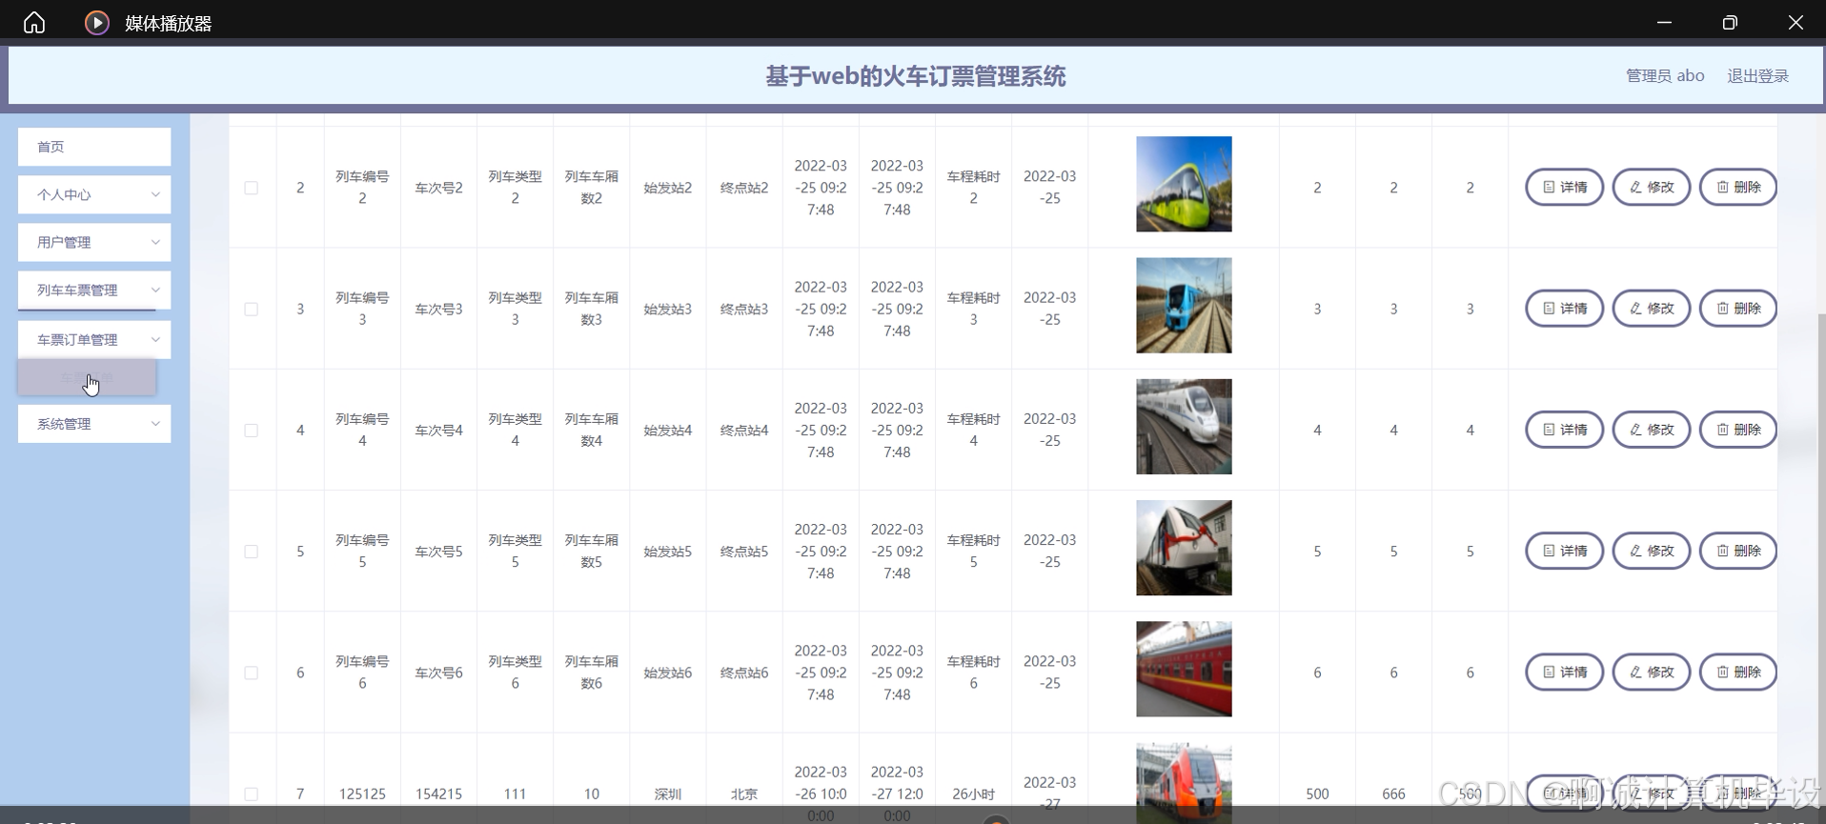The image size is (1826, 824).
Task: Open 详情 for row 6
Action: tap(1564, 672)
